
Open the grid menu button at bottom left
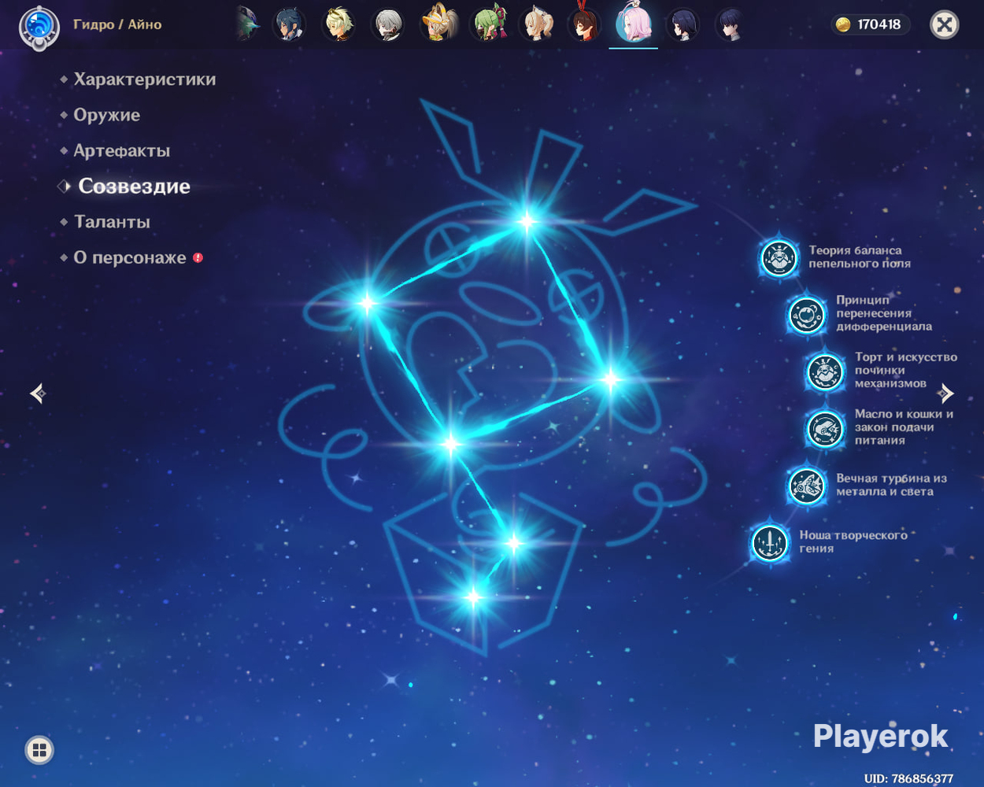[x=39, y=750]
